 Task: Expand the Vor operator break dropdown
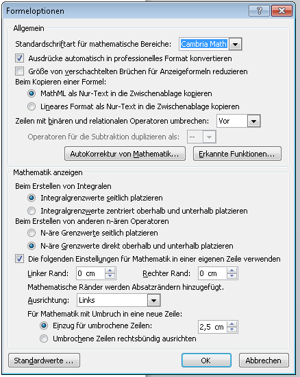click(x=253, y=121)
